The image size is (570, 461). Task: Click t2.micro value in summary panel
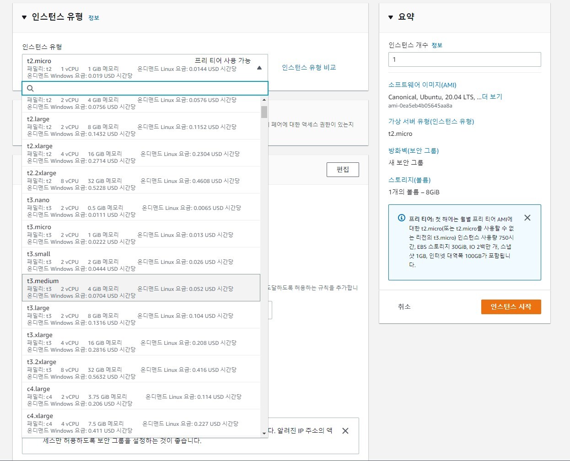(400, 134)
